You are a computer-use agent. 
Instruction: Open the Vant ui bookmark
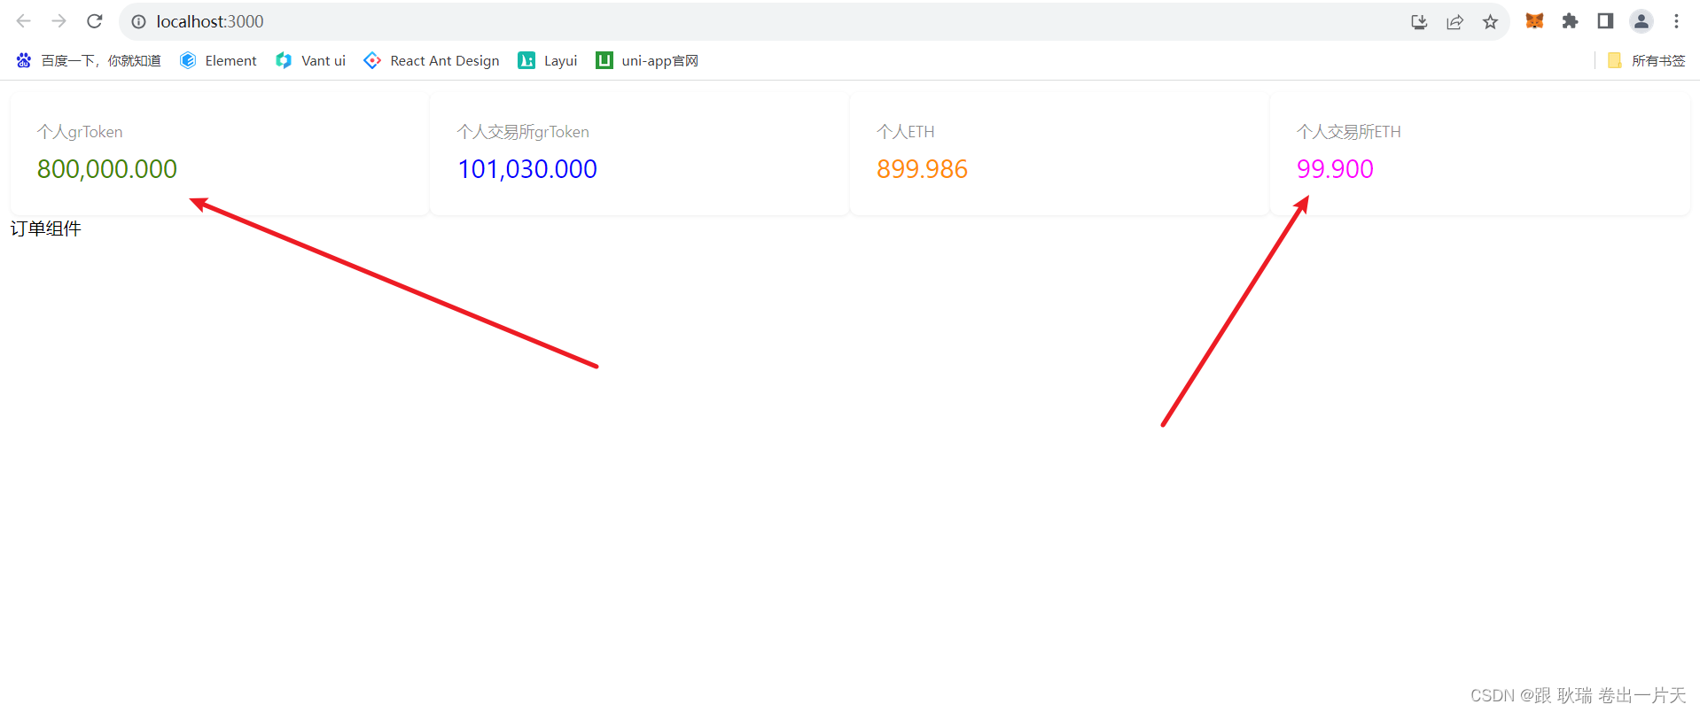tap(310, 60)
